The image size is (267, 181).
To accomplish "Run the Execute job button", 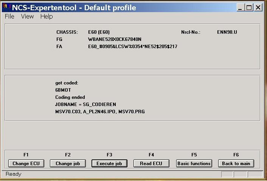I will click(109, 164).
